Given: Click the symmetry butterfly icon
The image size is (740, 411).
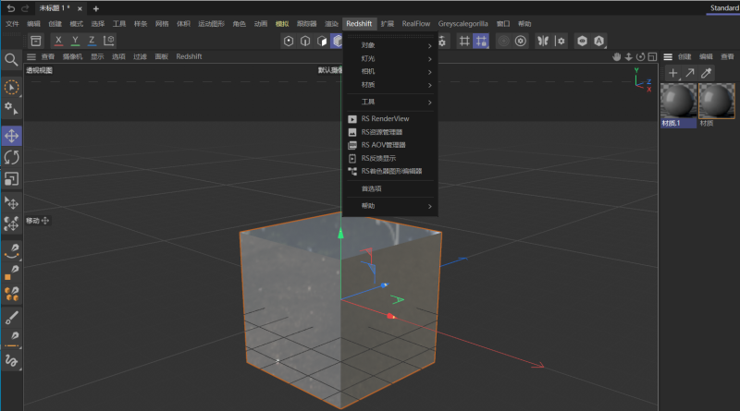Looking at the screenshot, I should coord(543,41).
